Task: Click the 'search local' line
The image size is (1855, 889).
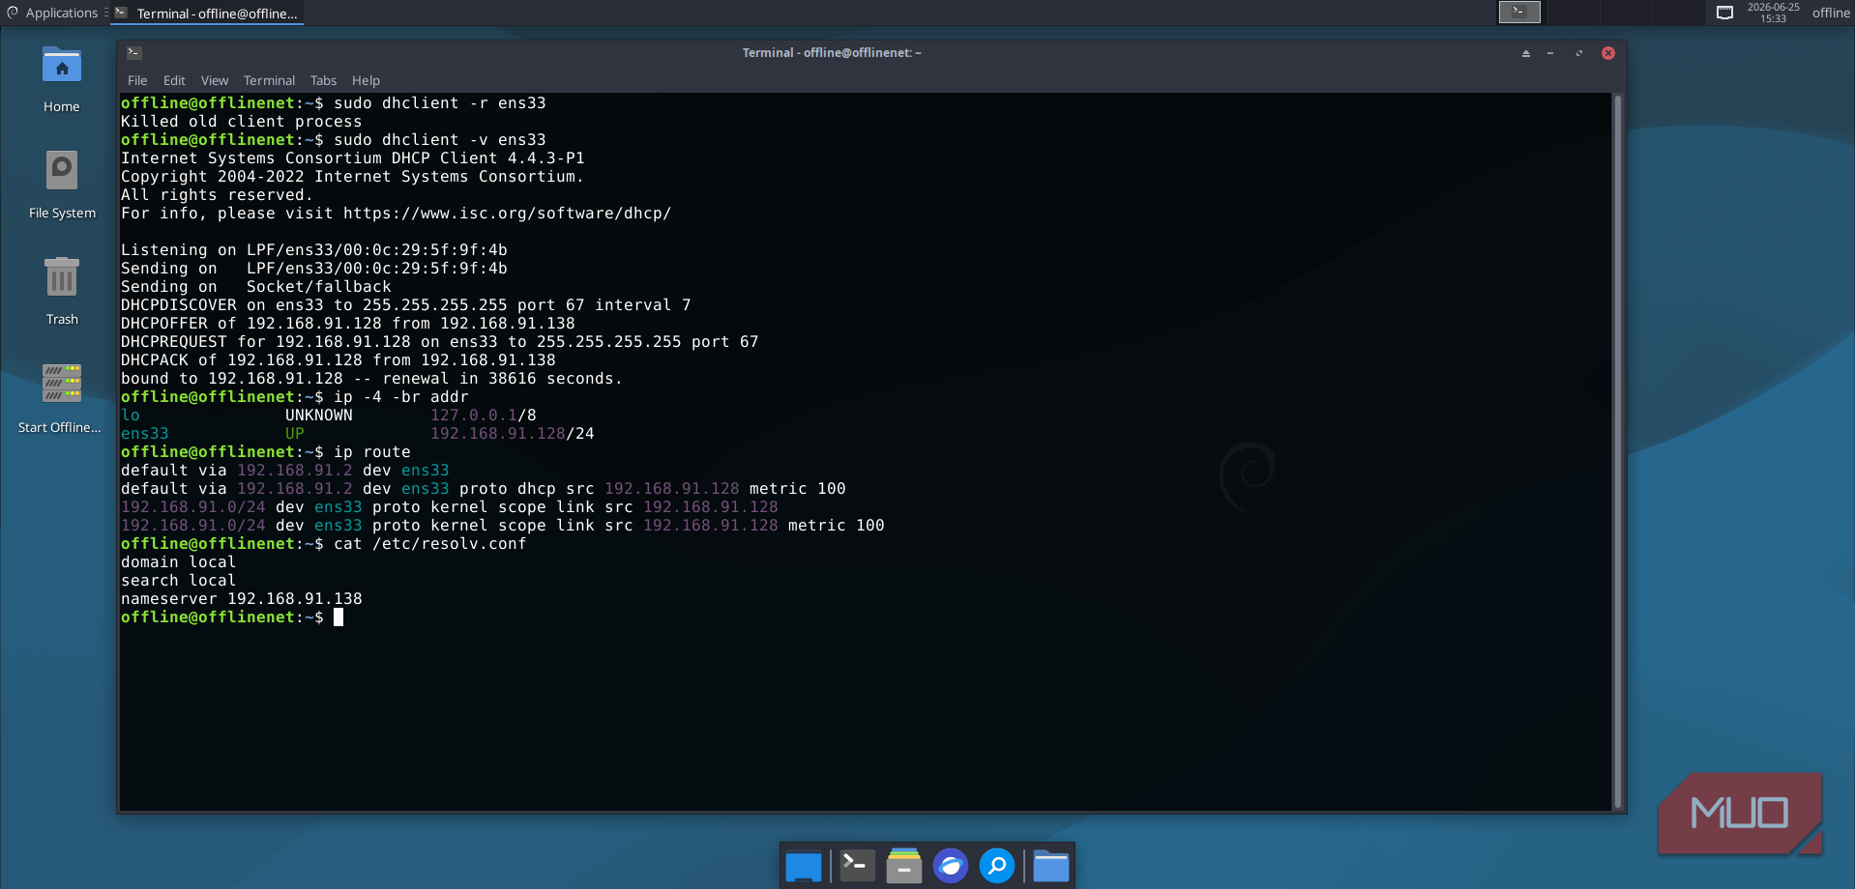Action: pyautogui.click(x=178, y=581)
